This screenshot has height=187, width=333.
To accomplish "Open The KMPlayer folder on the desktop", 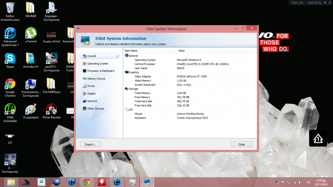I will 52,86.
